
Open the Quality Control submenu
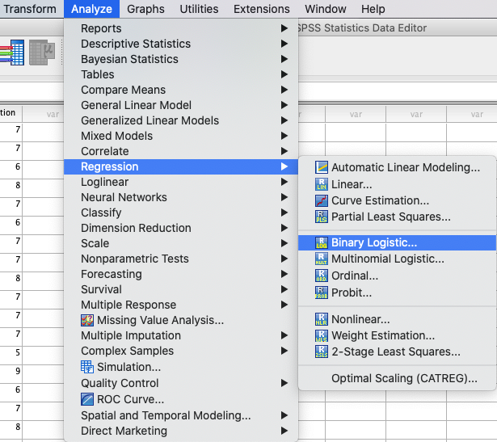tap(181, 383)
